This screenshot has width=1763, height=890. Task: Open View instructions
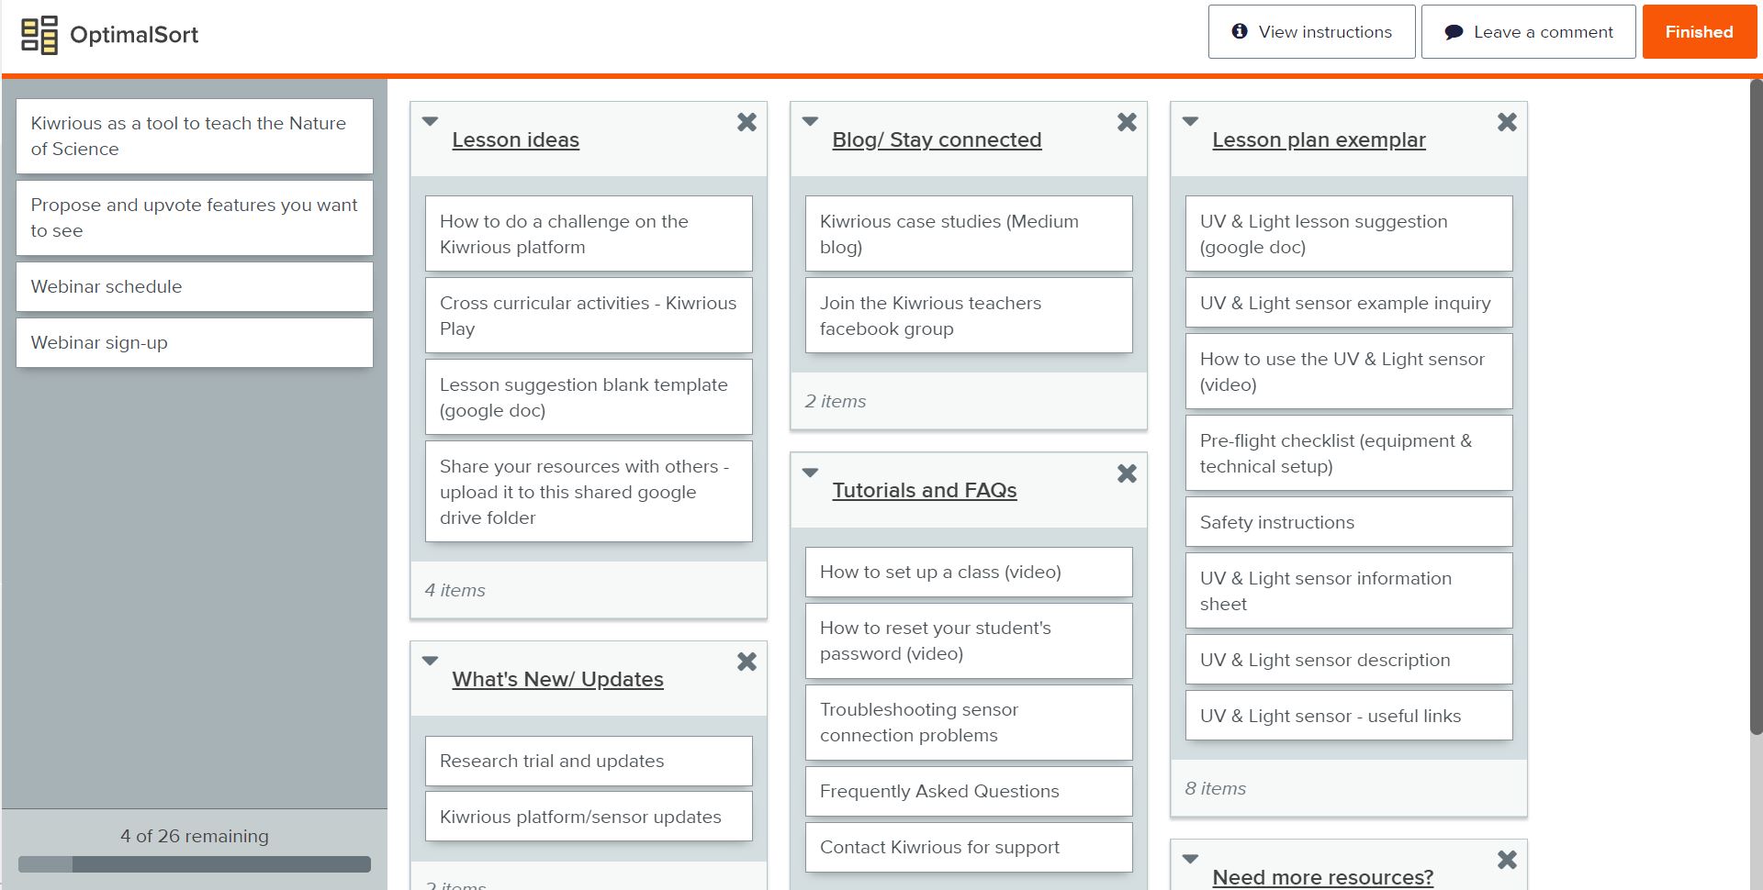pos(1311,32)
